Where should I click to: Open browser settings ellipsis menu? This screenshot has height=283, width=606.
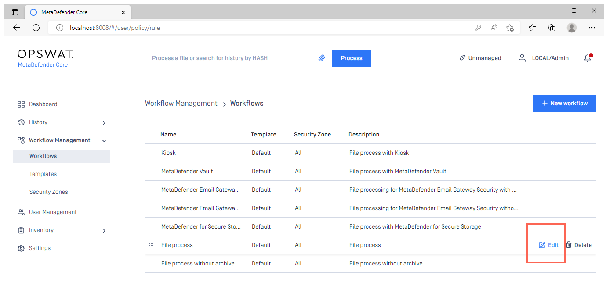592,28
